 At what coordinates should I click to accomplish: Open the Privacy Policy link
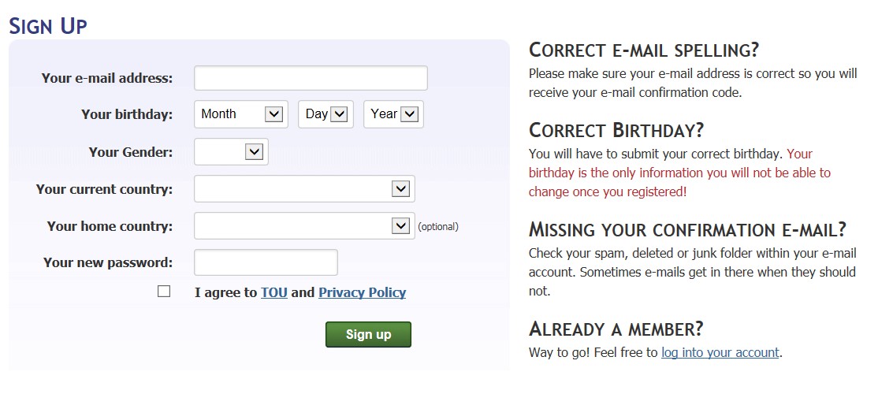[362, 292]
